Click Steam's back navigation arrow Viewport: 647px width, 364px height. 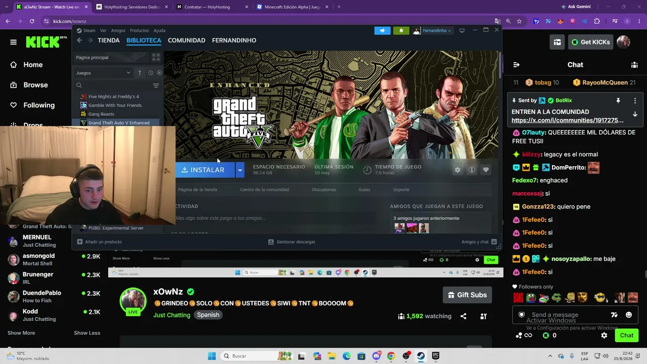click(80, 40)
